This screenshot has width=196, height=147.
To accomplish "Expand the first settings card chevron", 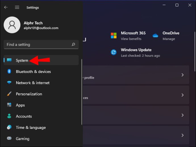I will 182,75.
